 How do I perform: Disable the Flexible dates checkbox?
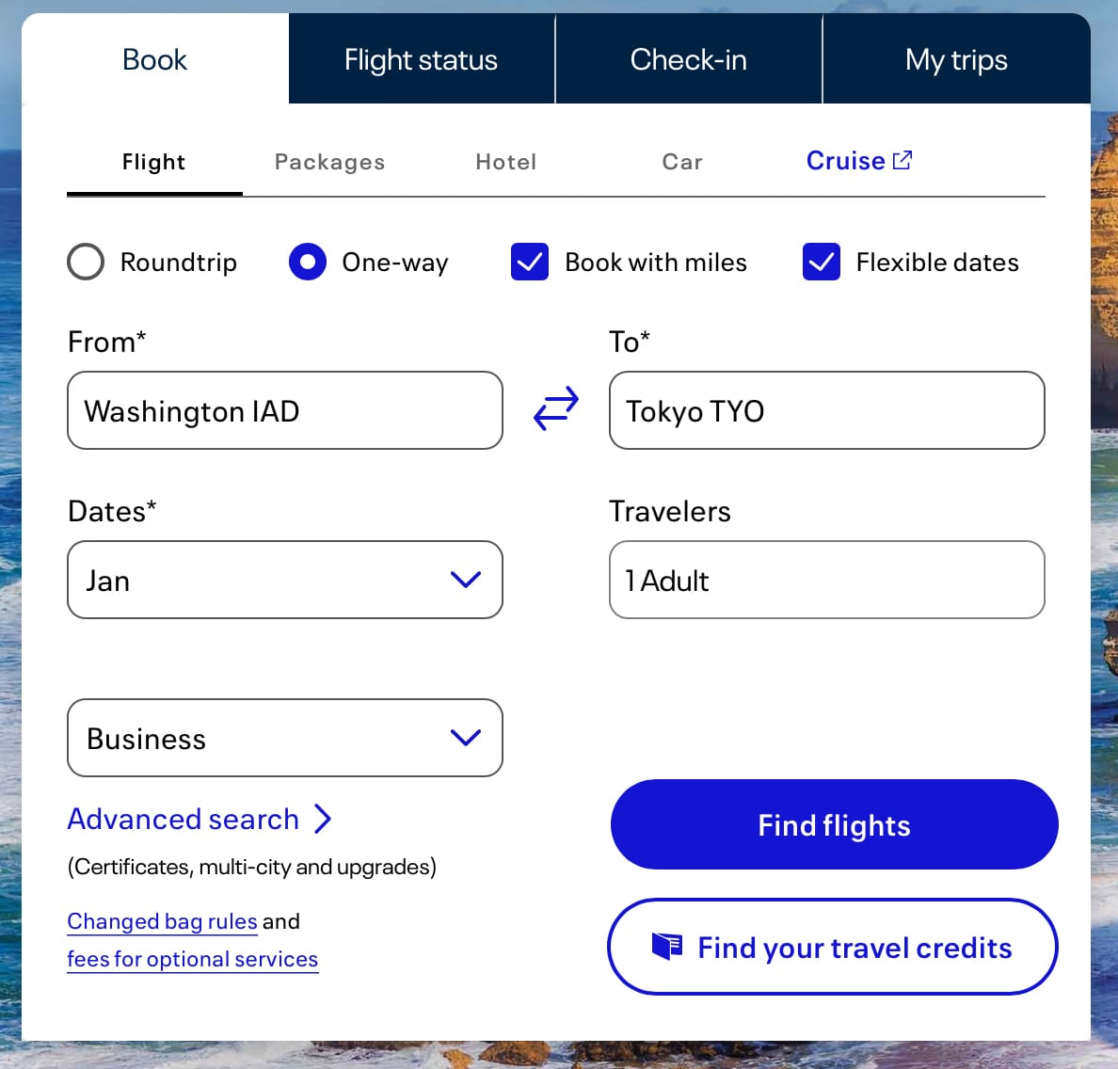point(822,262)
